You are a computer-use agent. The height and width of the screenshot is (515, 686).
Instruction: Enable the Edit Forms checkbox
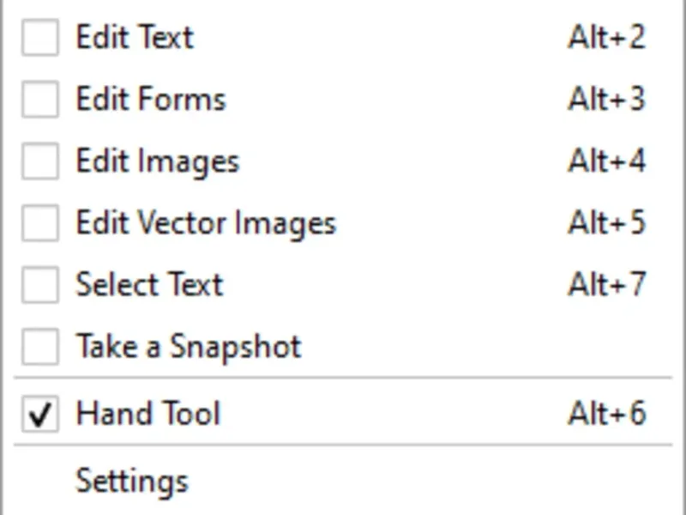(39, 100)
